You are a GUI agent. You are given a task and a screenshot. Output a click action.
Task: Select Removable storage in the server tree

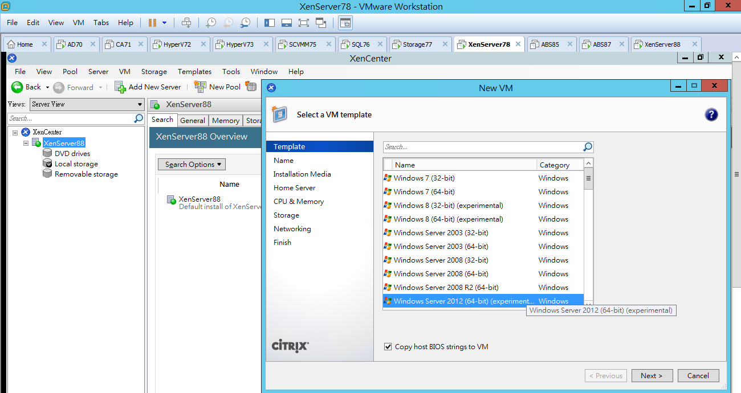coord(86,174)
